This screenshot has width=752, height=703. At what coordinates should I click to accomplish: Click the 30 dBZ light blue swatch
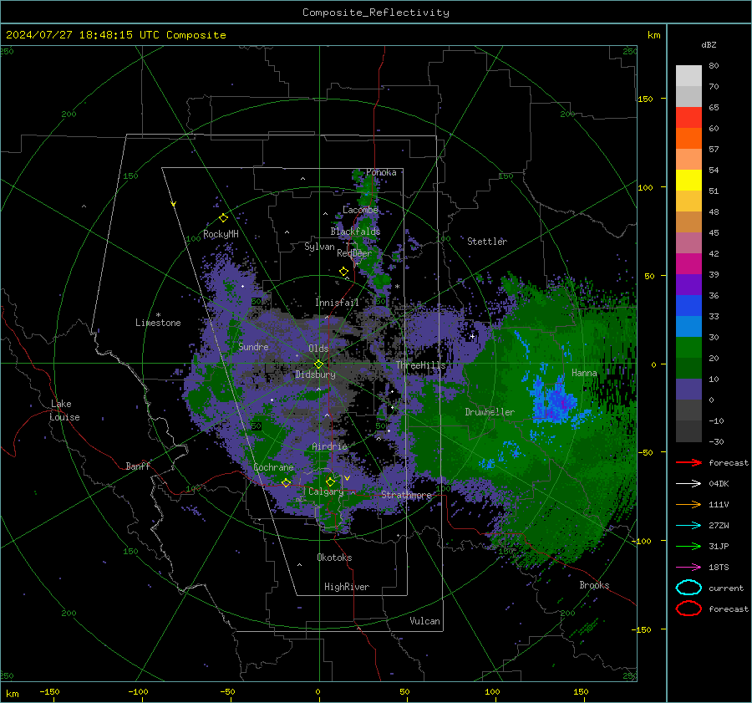(688, 326)
